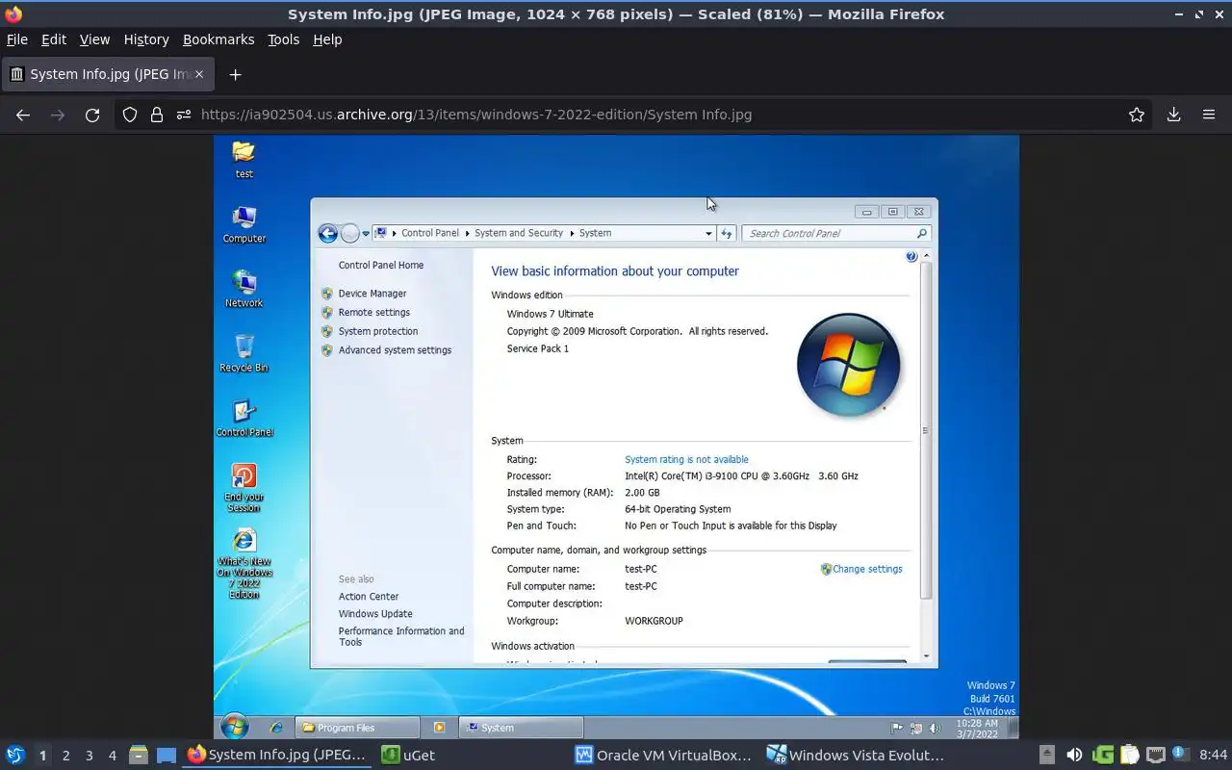
Task: Click the padlock site security icon
Action: [157, 115]
